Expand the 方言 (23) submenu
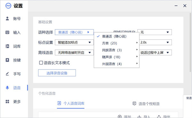 (116, 43)
